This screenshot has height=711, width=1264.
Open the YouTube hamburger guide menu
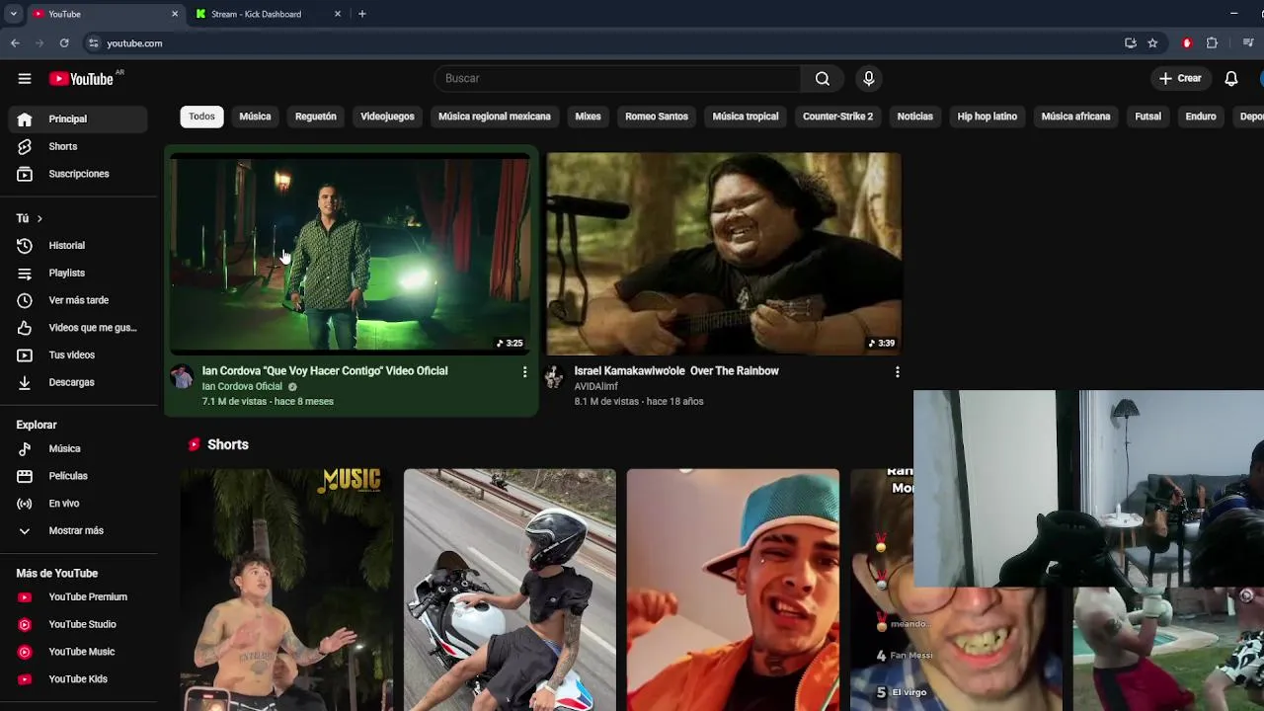[25, 79]
